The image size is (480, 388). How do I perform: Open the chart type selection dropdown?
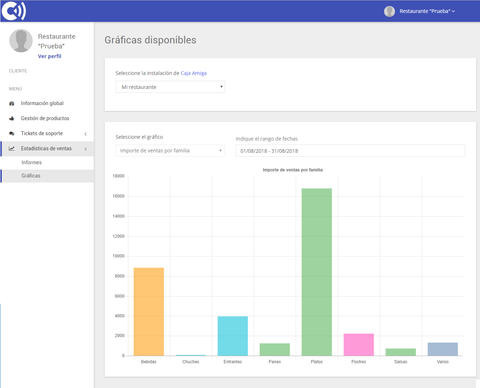pyautogui.click(x=170, y=151)
